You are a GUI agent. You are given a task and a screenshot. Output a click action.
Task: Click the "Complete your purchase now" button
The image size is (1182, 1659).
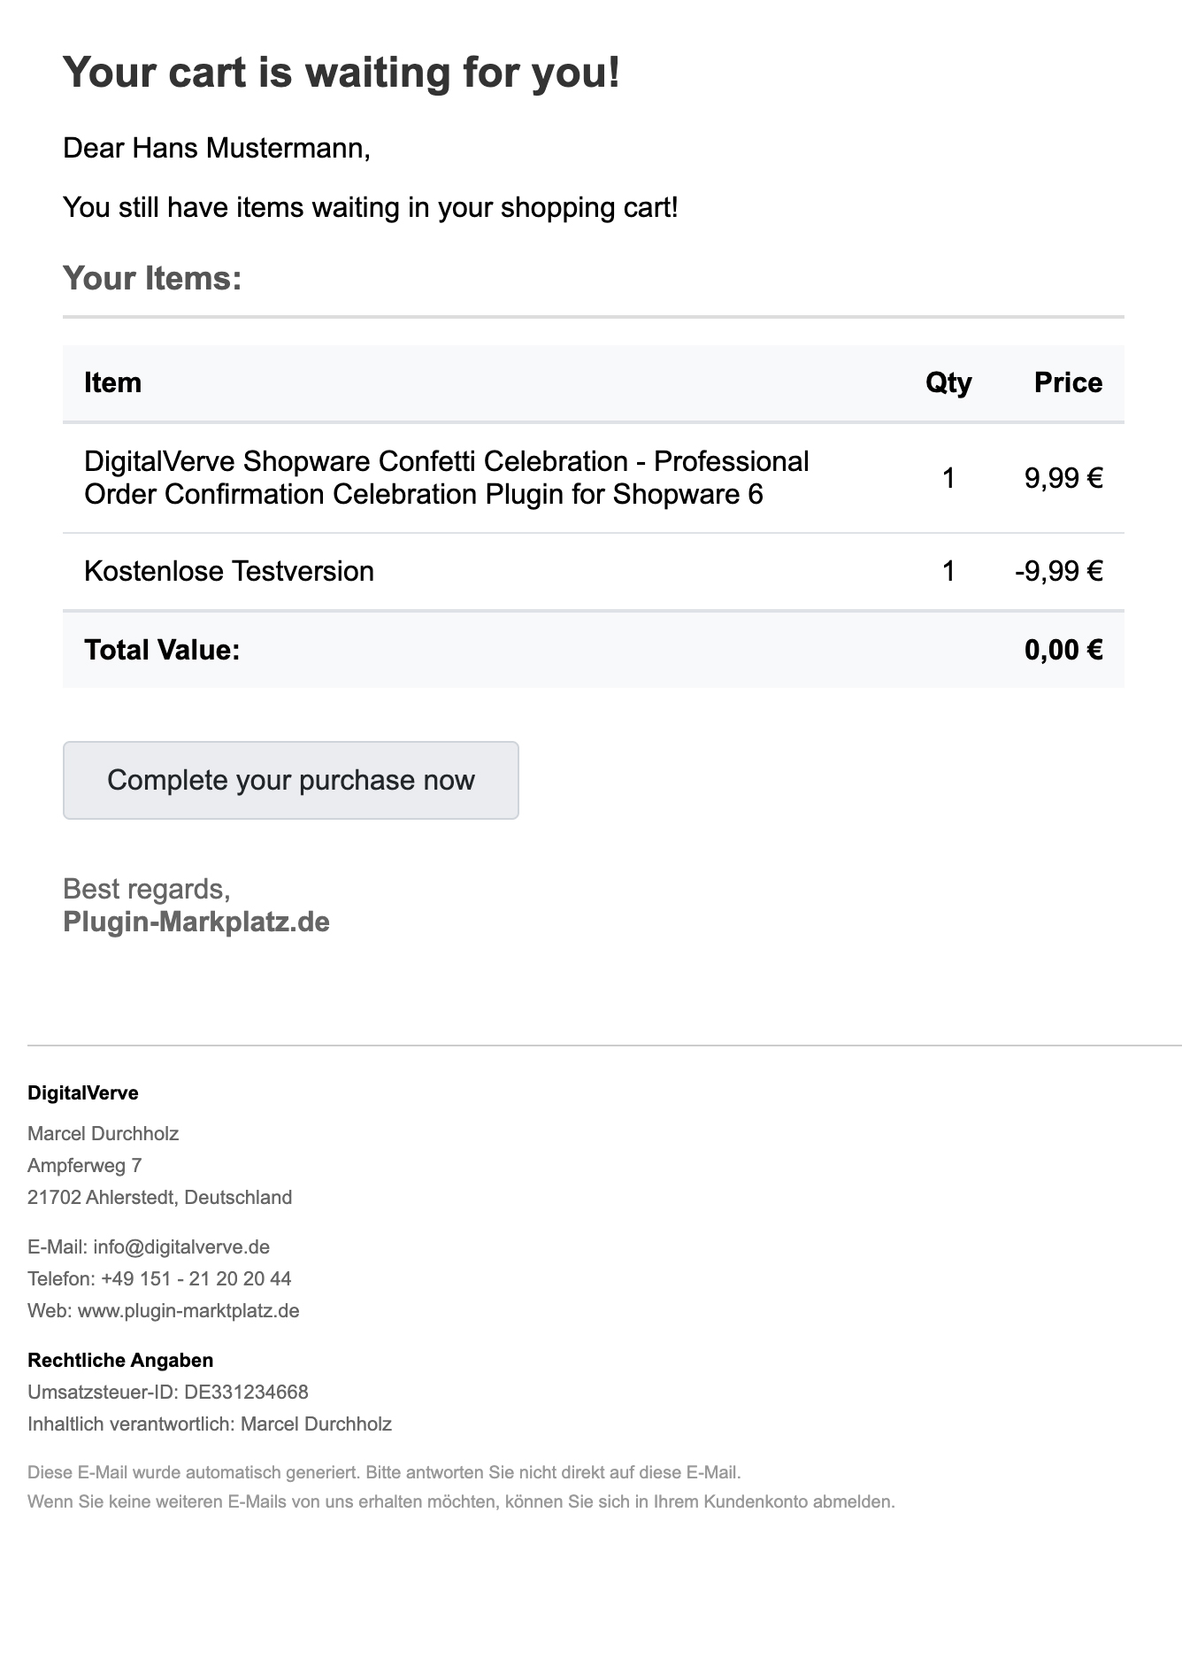click(290, 780)
